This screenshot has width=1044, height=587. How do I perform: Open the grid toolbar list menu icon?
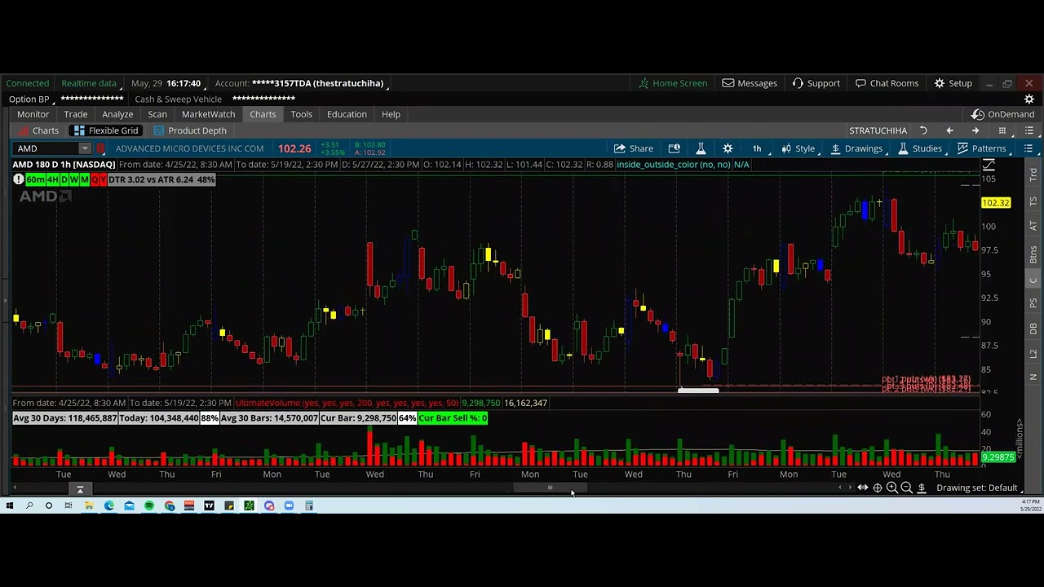coord(1029,130)
